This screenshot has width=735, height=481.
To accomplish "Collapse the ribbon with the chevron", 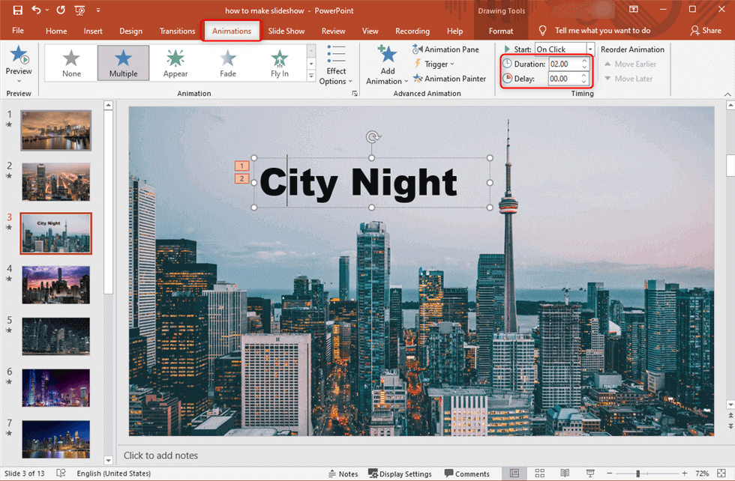I will click(x=727, y=94).
